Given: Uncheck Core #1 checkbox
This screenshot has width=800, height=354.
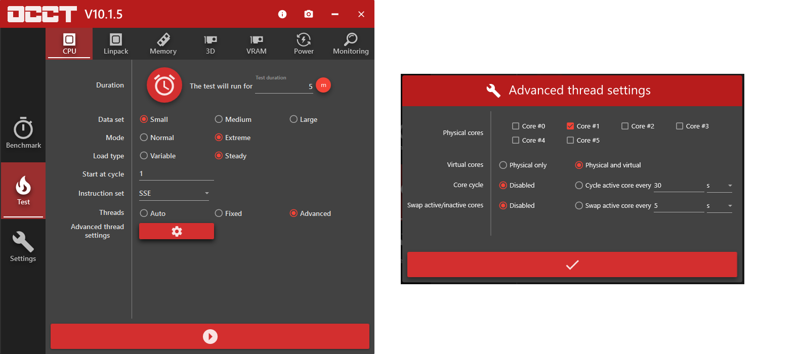Looking at the screenshot, I should tap(570, 126).
